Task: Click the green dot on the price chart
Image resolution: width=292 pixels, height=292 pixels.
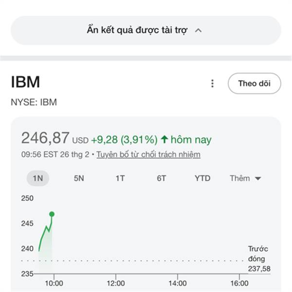Action: 52,214
